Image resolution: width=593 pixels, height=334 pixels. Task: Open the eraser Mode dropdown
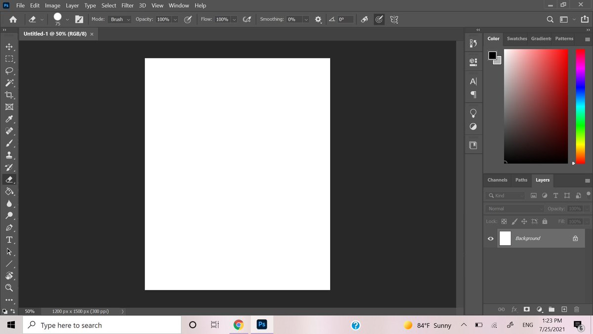coord(120,19)
